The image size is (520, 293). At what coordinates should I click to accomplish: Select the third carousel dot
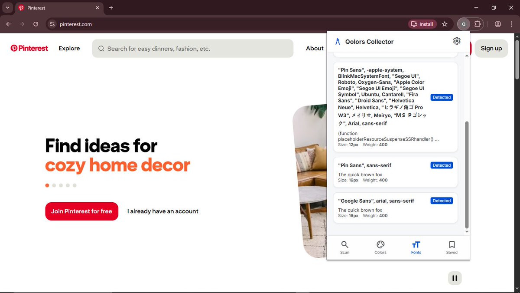click(x=61, y=185)
